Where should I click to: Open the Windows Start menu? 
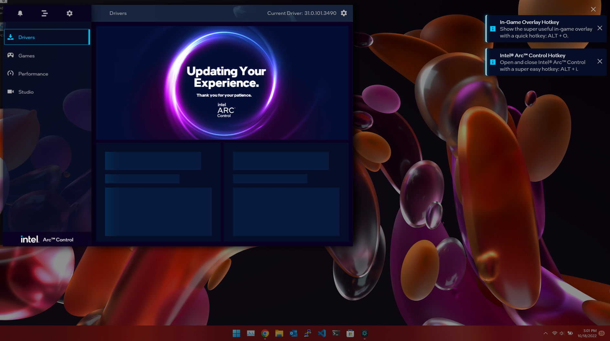236,333
